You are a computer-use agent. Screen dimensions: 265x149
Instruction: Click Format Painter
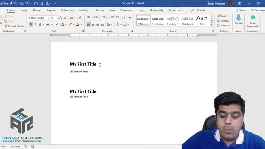(x=14, y=26)
